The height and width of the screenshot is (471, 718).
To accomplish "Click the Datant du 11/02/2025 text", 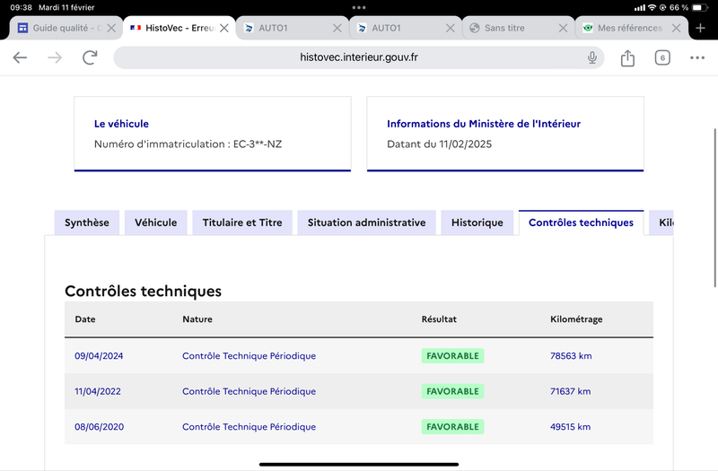I will (439, 144).
